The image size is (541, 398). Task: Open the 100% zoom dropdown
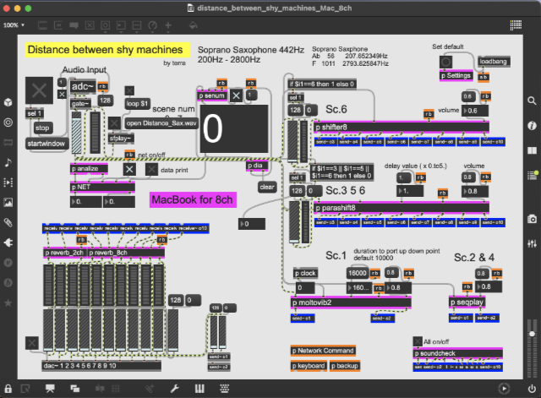tap(14, 25)
